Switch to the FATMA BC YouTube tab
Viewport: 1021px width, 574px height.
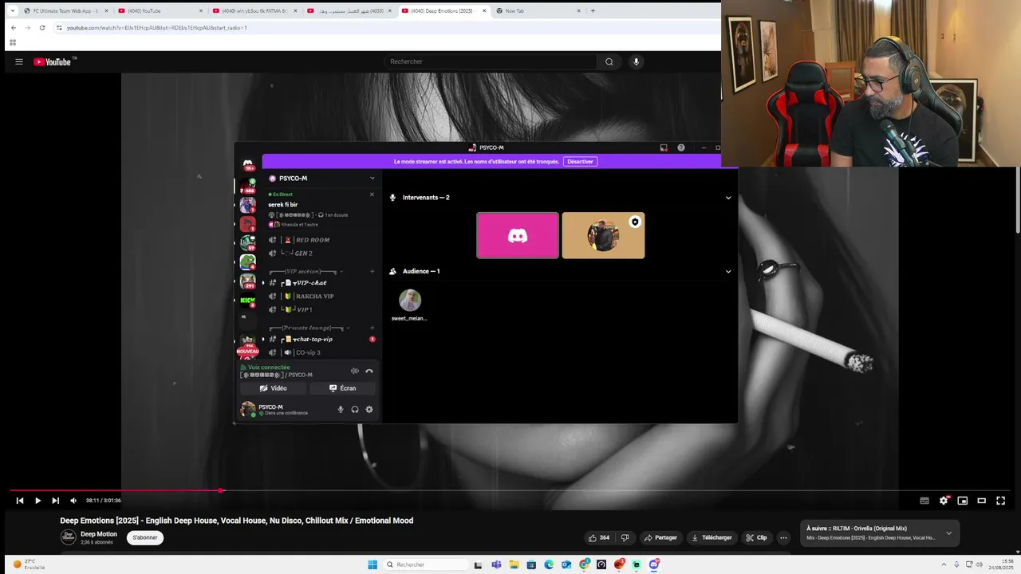coord(254,11)
